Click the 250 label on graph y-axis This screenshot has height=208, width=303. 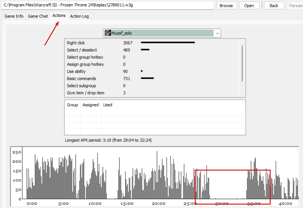coord(17,152)
